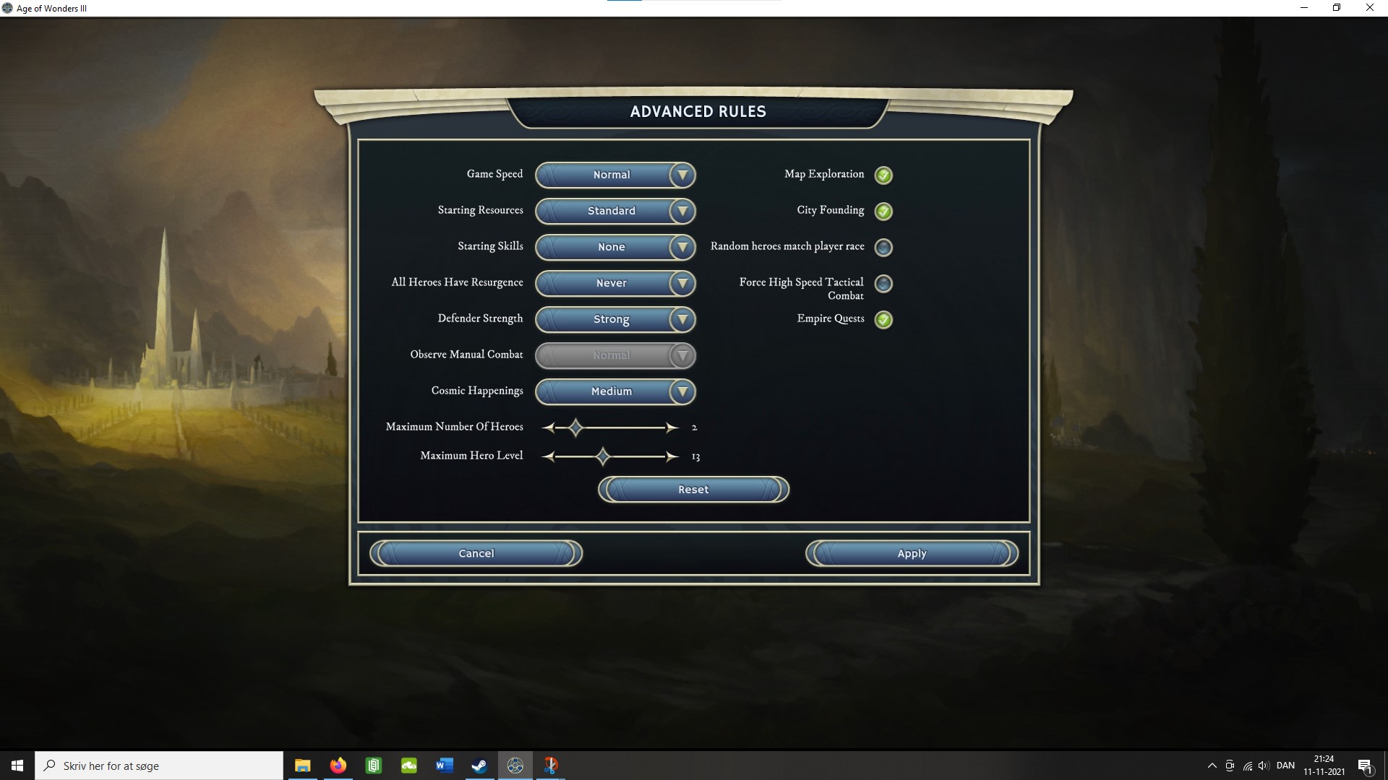The width and height of the screenshot is (1388, 780).
Task: Switch DAN keyboard language indicator
Action: coord(1285,766)
